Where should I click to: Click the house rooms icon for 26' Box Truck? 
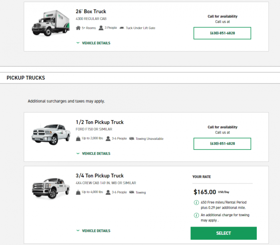78,28
